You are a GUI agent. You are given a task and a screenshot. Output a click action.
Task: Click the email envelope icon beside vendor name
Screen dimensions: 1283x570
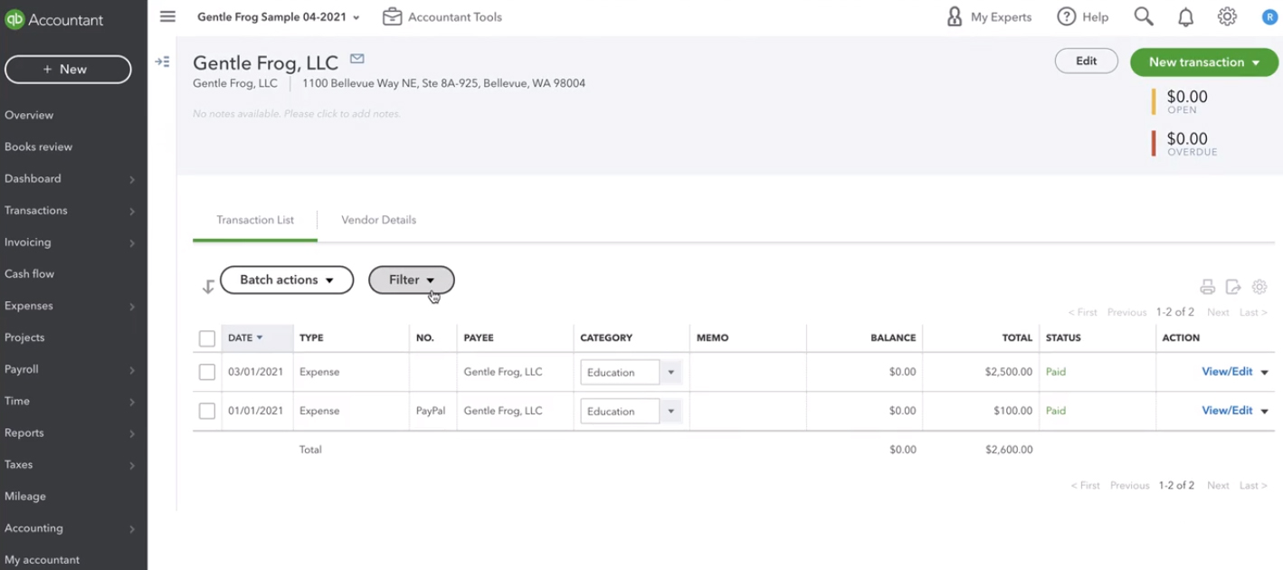(x=357, y=59)
